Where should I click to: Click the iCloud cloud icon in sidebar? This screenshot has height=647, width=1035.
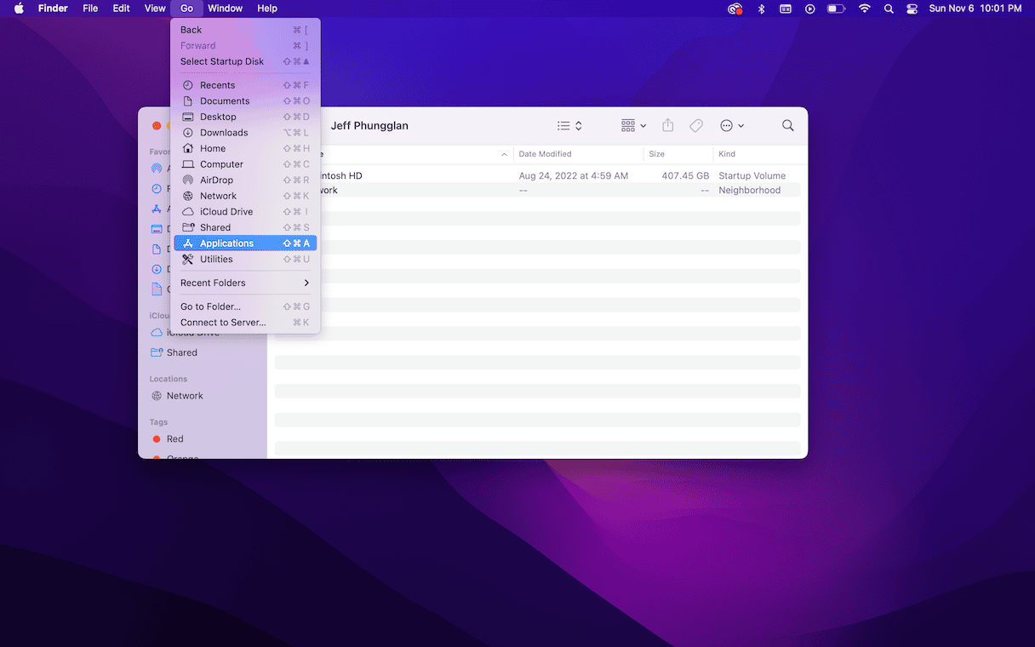[157, 332]
